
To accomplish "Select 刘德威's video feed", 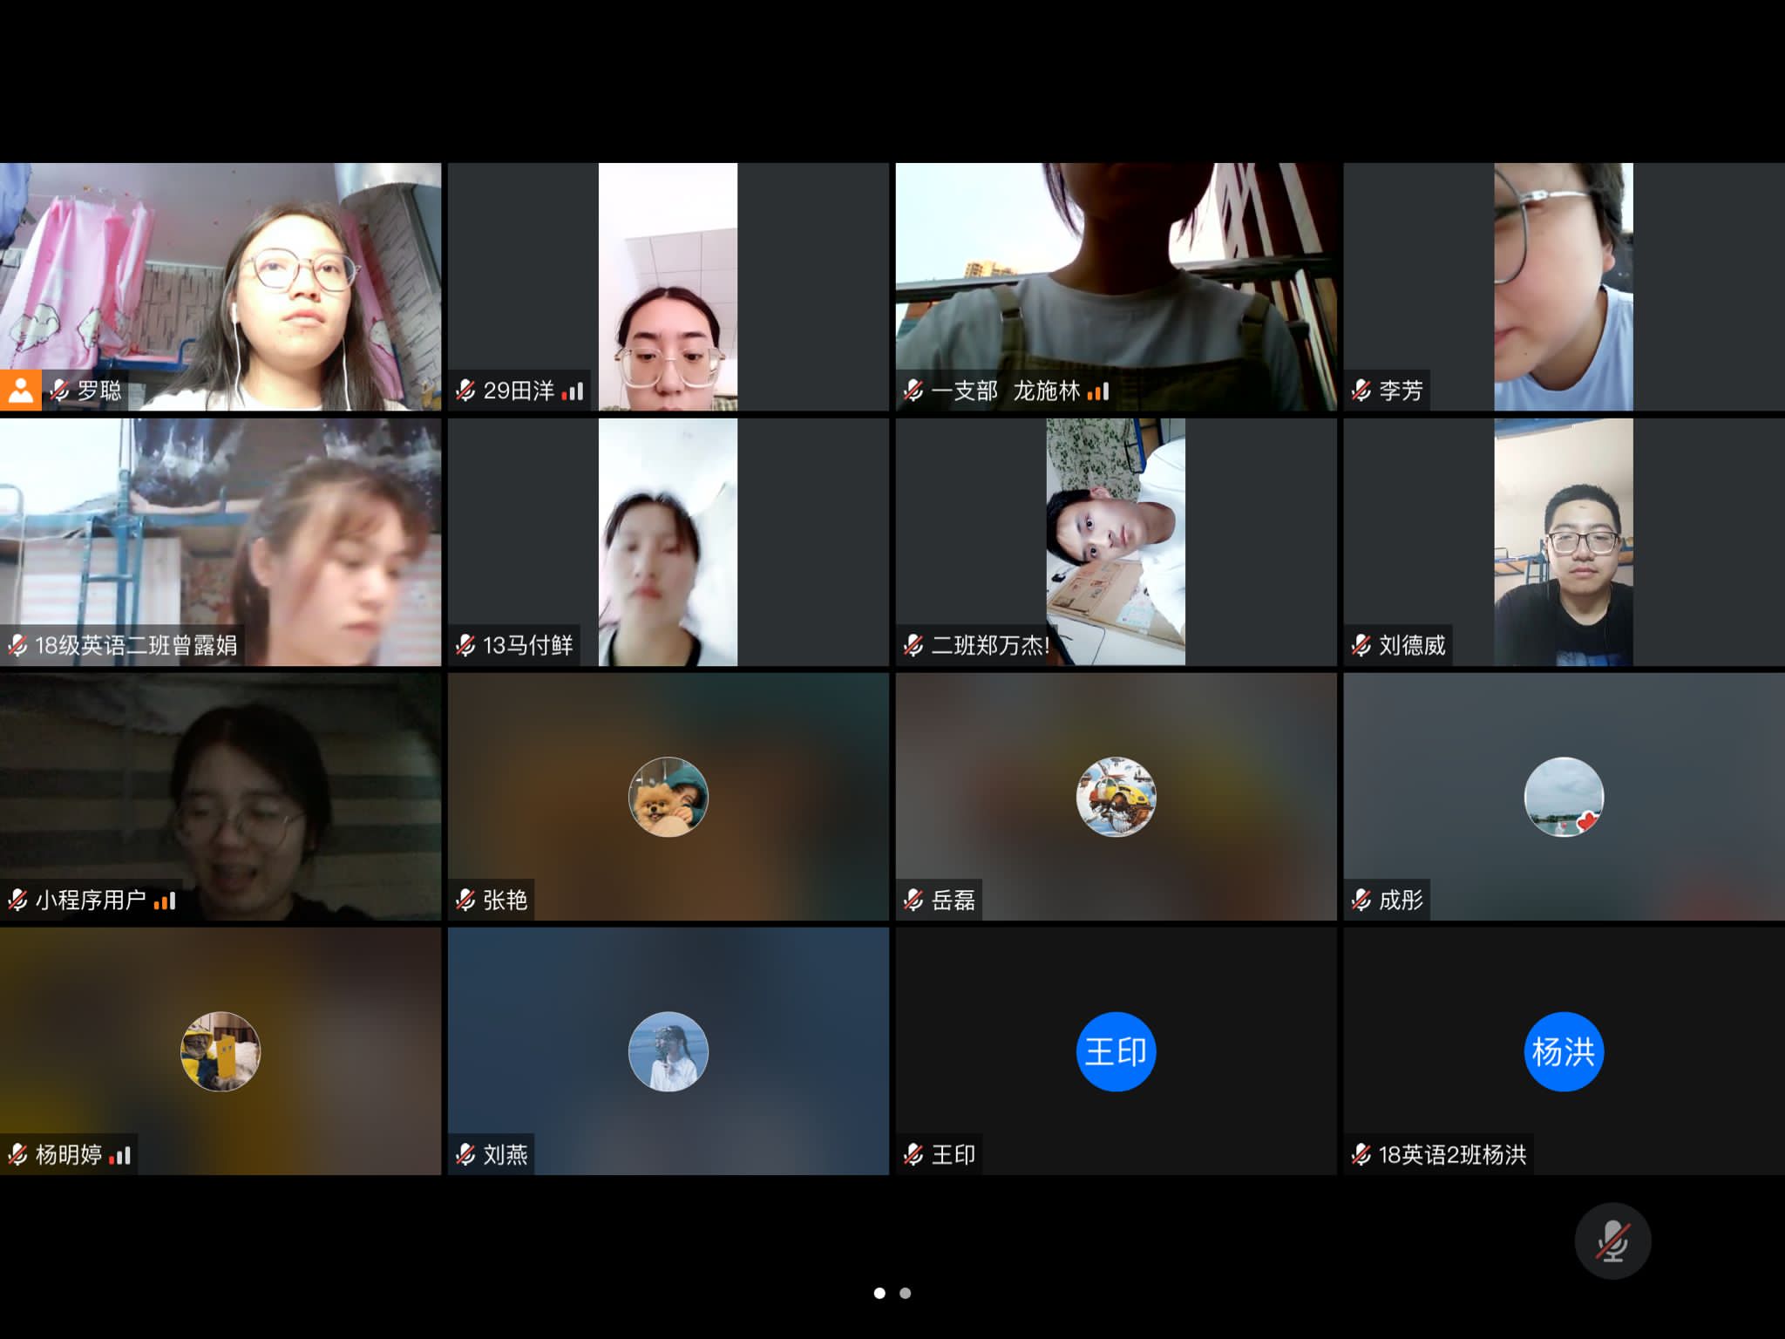I will pyautogui.click(x=1564, y=542).
